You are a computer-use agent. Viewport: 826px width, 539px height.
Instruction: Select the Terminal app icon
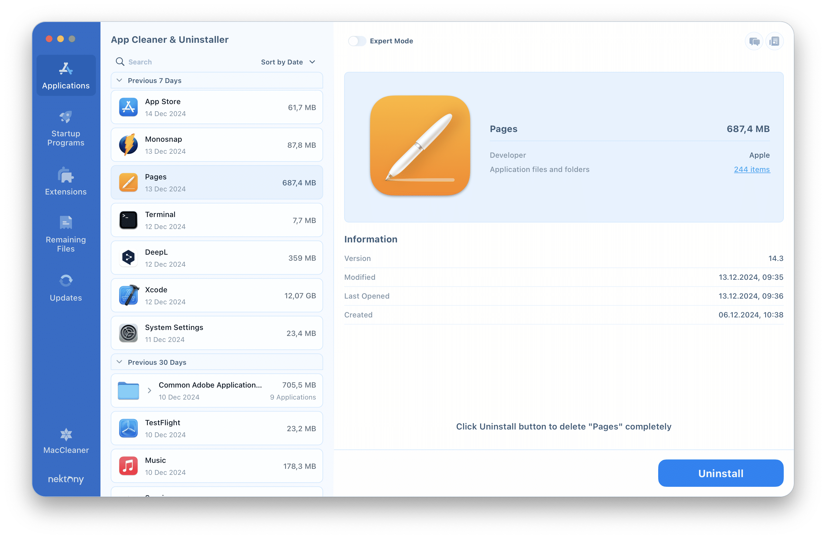[128, 220]
